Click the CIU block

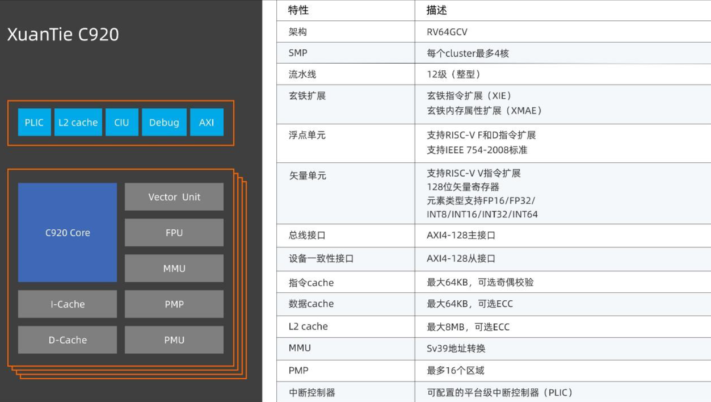121,122
